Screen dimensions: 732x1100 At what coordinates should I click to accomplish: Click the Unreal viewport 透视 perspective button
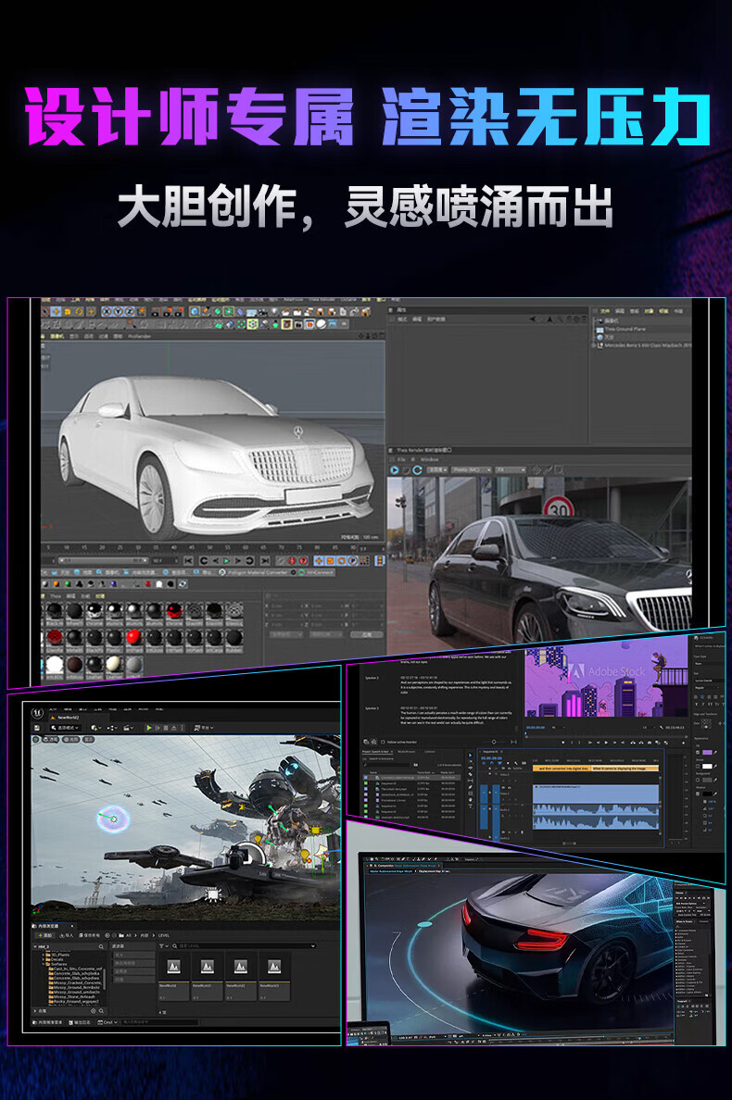(51, 740)
